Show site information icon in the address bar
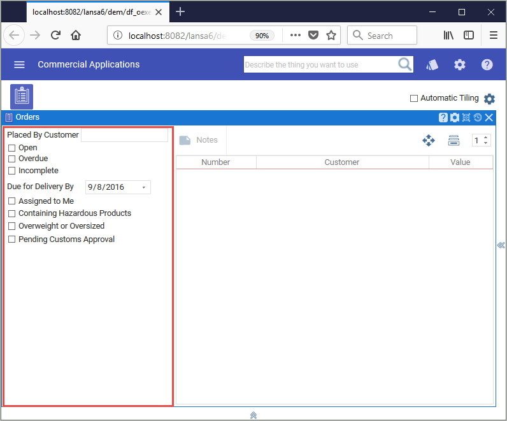The image size is (507, 421). click(118, 35)
